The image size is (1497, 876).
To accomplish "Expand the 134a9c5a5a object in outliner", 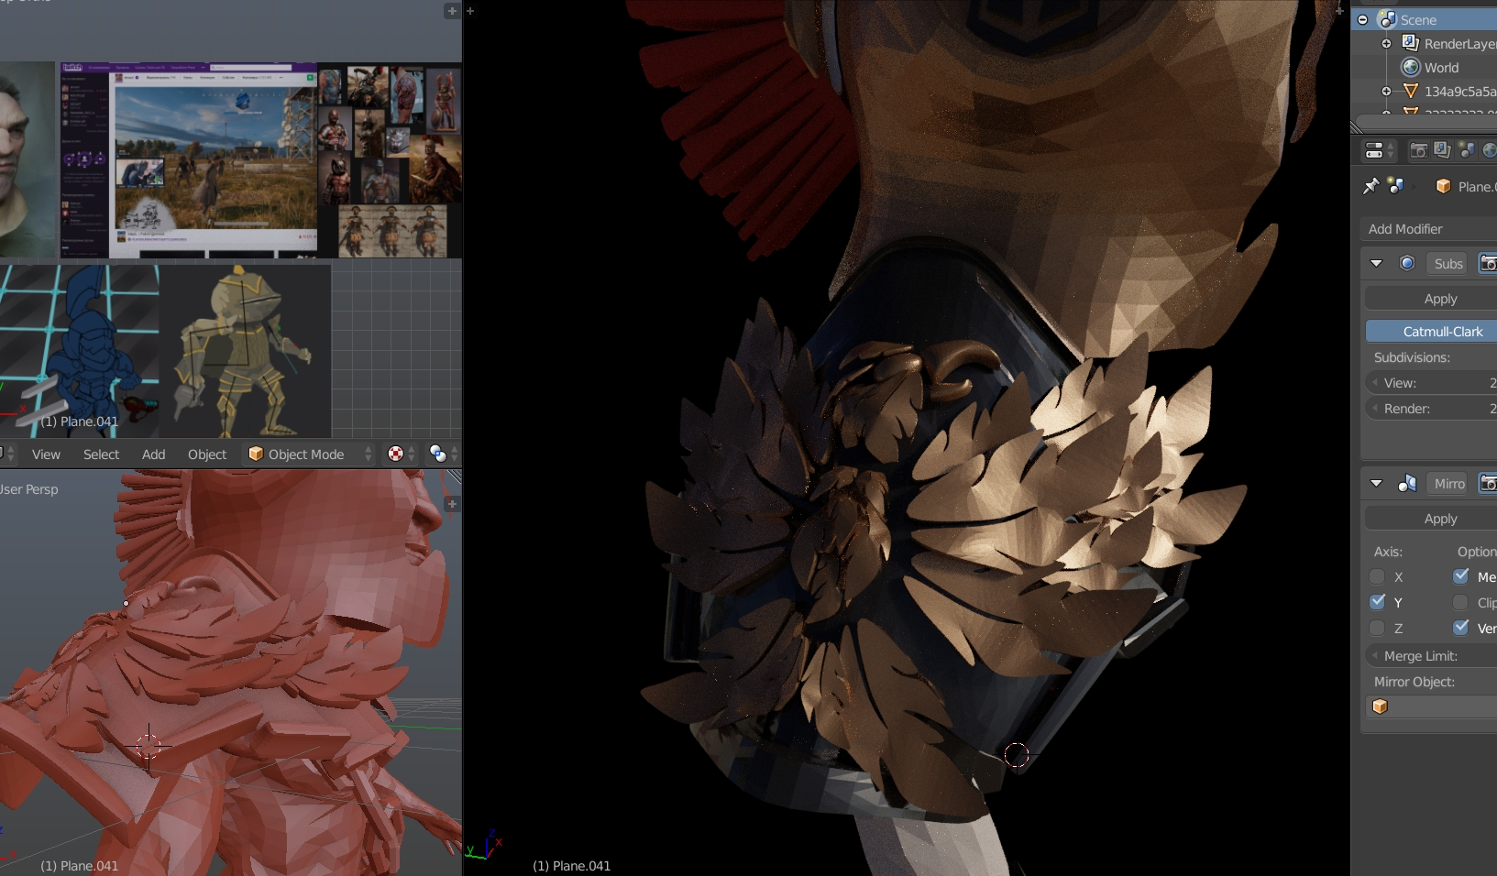I will (x=1386, y=91).
